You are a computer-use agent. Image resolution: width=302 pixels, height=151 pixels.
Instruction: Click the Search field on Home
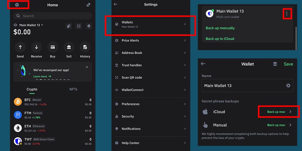(x=53, y=16)
